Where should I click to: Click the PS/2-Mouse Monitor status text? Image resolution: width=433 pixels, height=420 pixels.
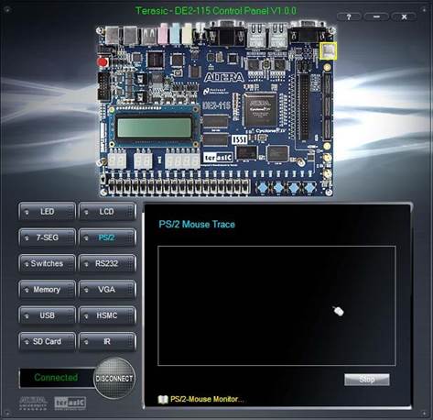[207, 399]
